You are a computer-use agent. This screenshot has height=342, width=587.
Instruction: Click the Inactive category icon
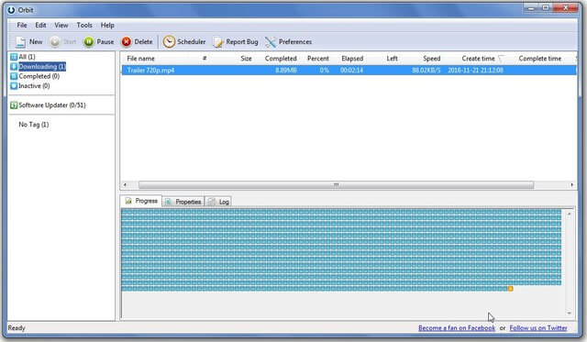click(14, 86)
